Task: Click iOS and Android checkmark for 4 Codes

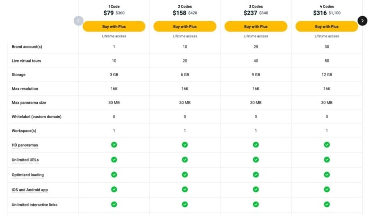Action: point(327,189)
